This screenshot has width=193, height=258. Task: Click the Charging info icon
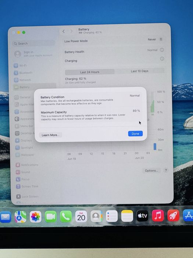(x=162, y=59)
